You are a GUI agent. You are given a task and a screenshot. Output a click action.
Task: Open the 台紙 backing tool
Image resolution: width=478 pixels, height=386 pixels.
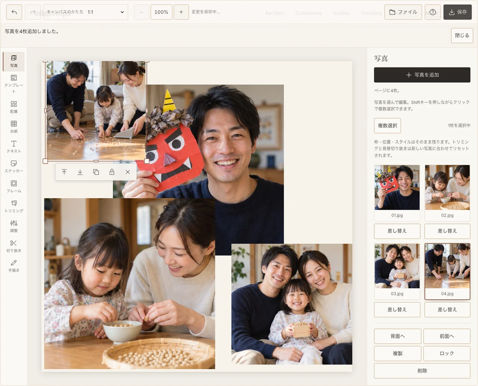[x=14, y=127]
